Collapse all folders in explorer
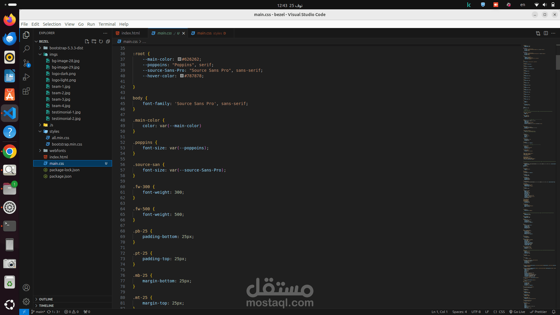Image resolution: width=560 pixels, height=315 pixels. 108,41
